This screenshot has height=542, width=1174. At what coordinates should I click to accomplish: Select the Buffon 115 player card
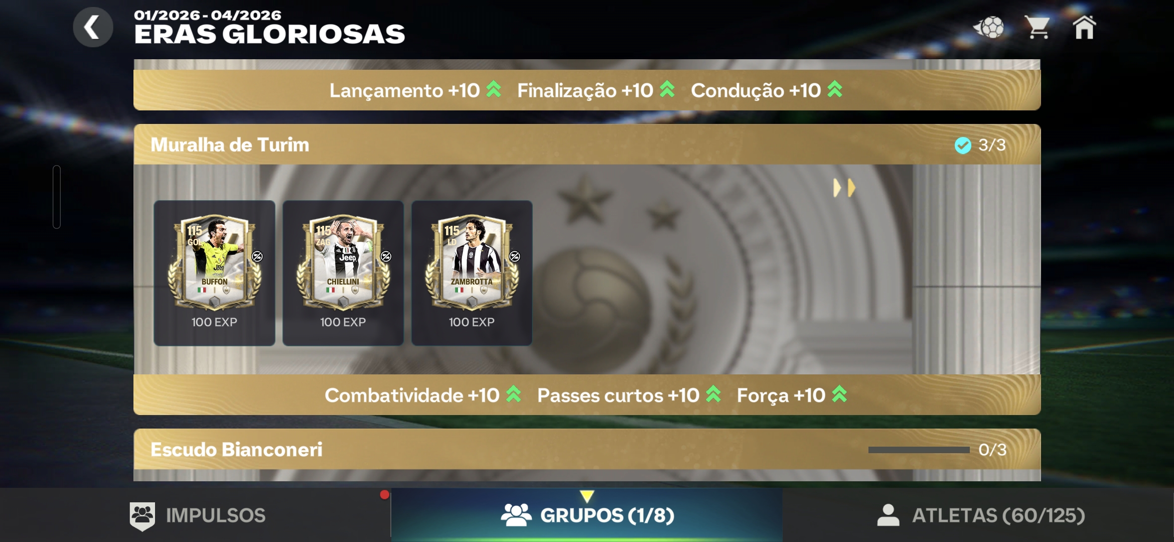point(214,273)
